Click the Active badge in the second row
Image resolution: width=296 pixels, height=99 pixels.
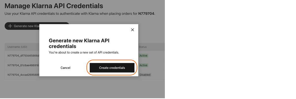coord(143,65)
